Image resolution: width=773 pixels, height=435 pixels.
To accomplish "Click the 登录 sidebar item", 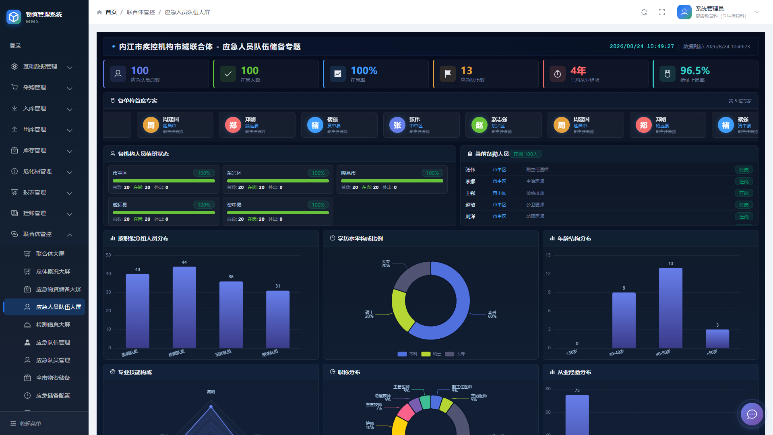I will coord(44,46).
